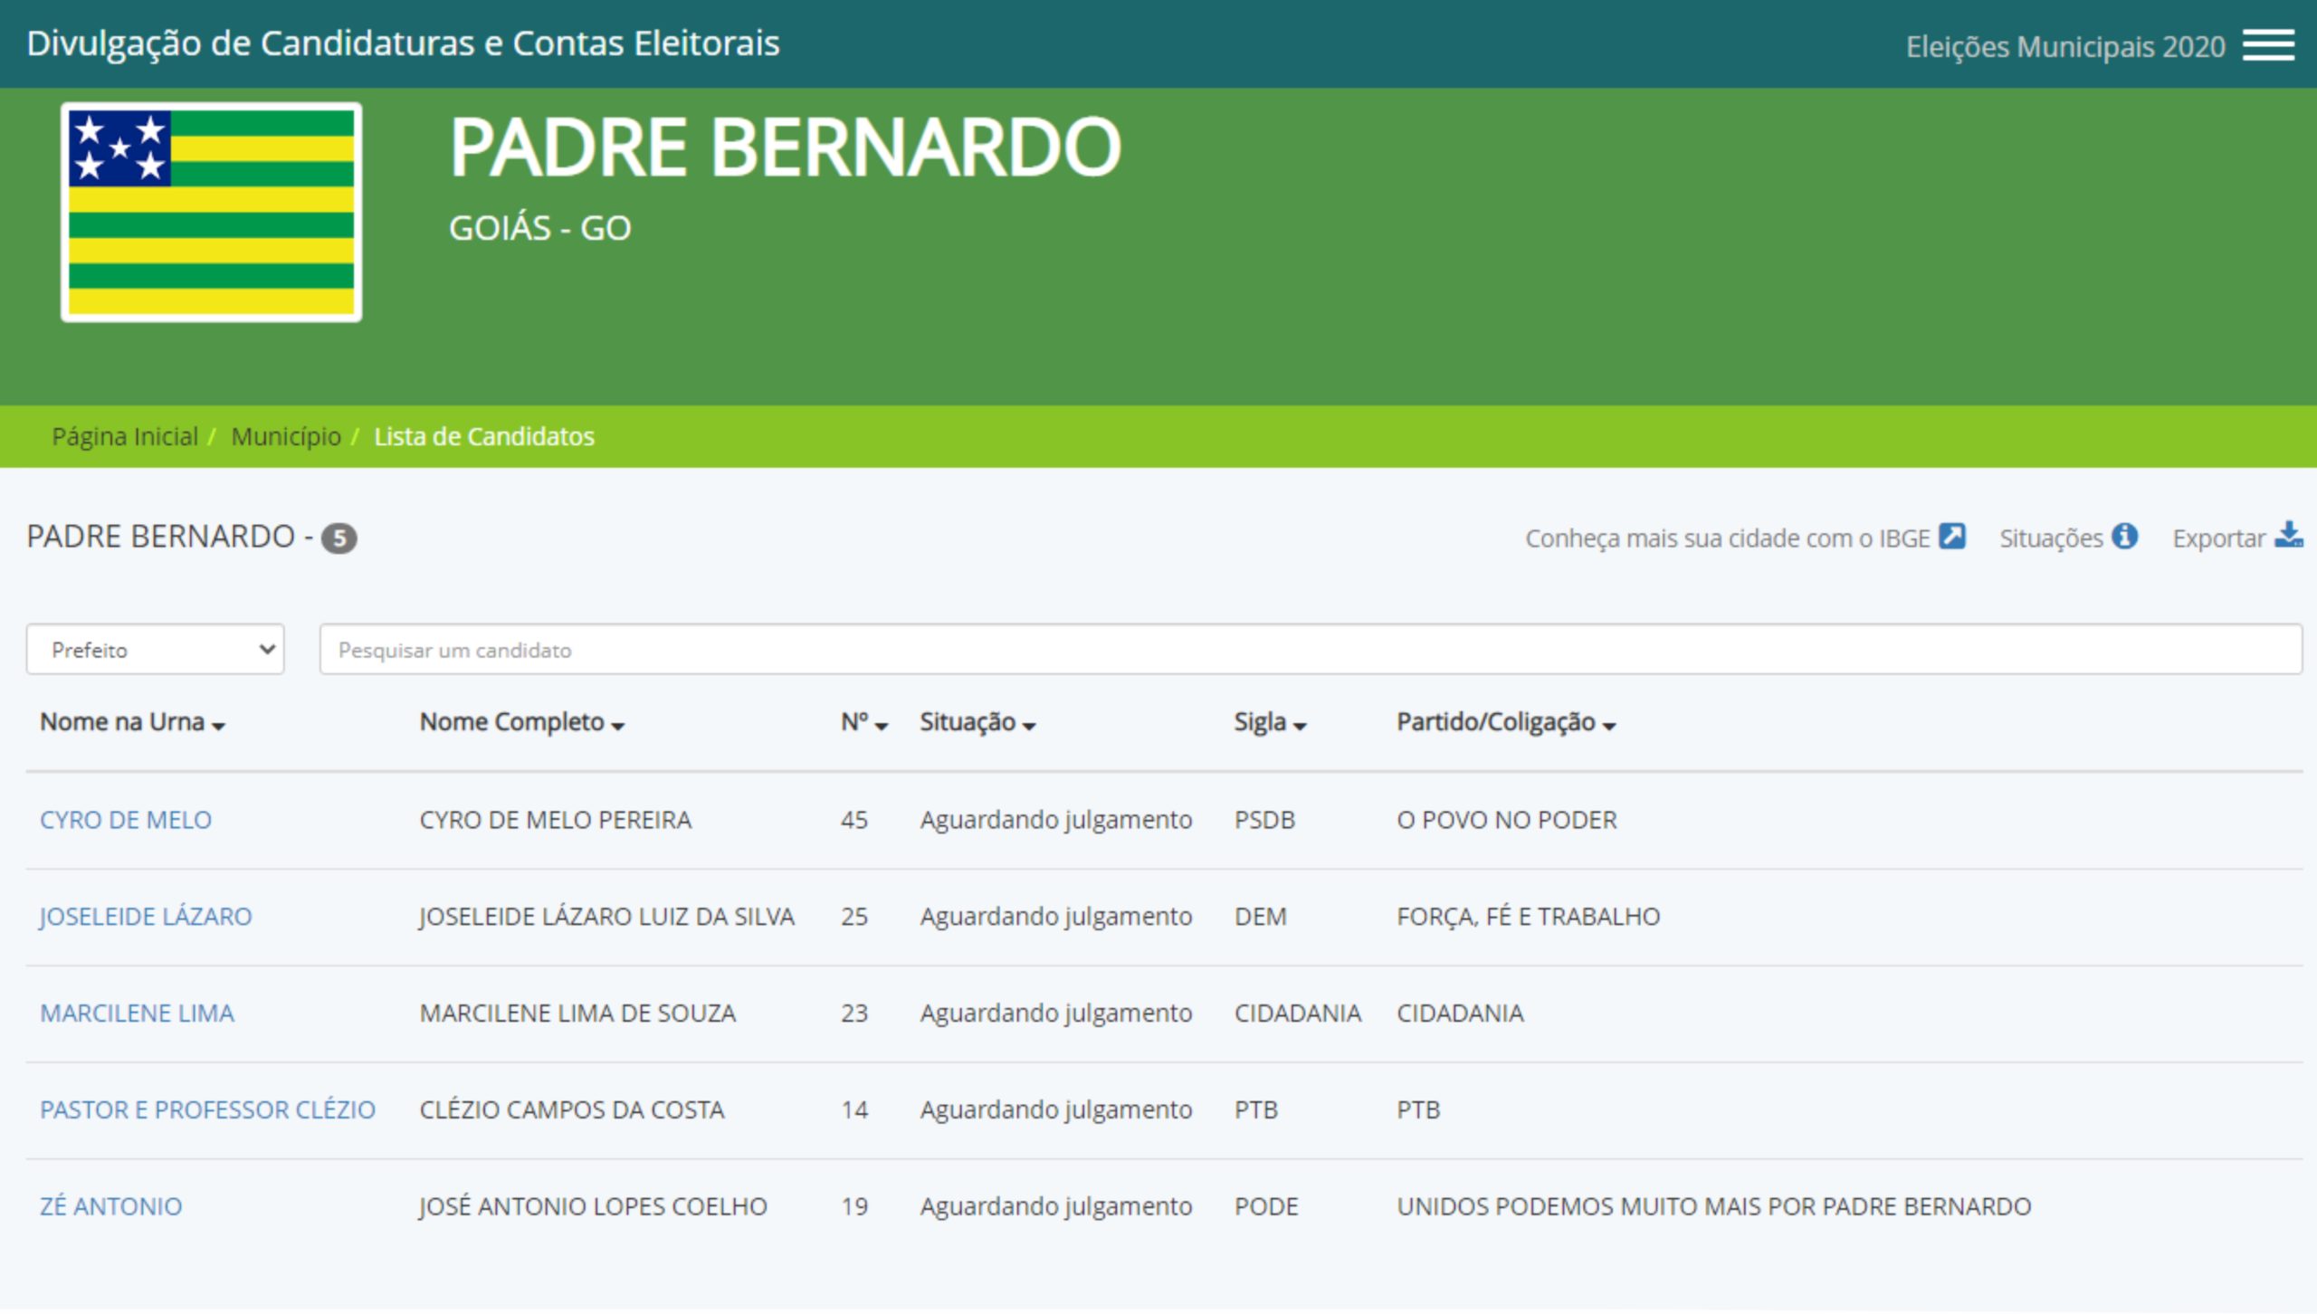
Task: Sort by Nº column
Action: tap(864, 722)
